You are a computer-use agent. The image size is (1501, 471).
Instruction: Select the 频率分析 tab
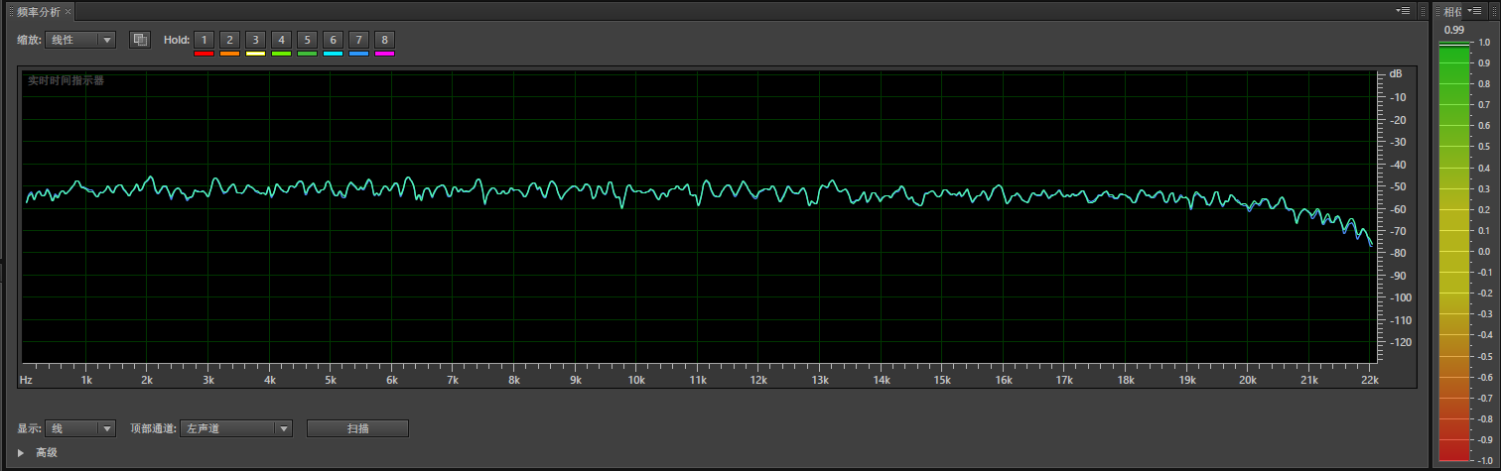coord(38,12)
